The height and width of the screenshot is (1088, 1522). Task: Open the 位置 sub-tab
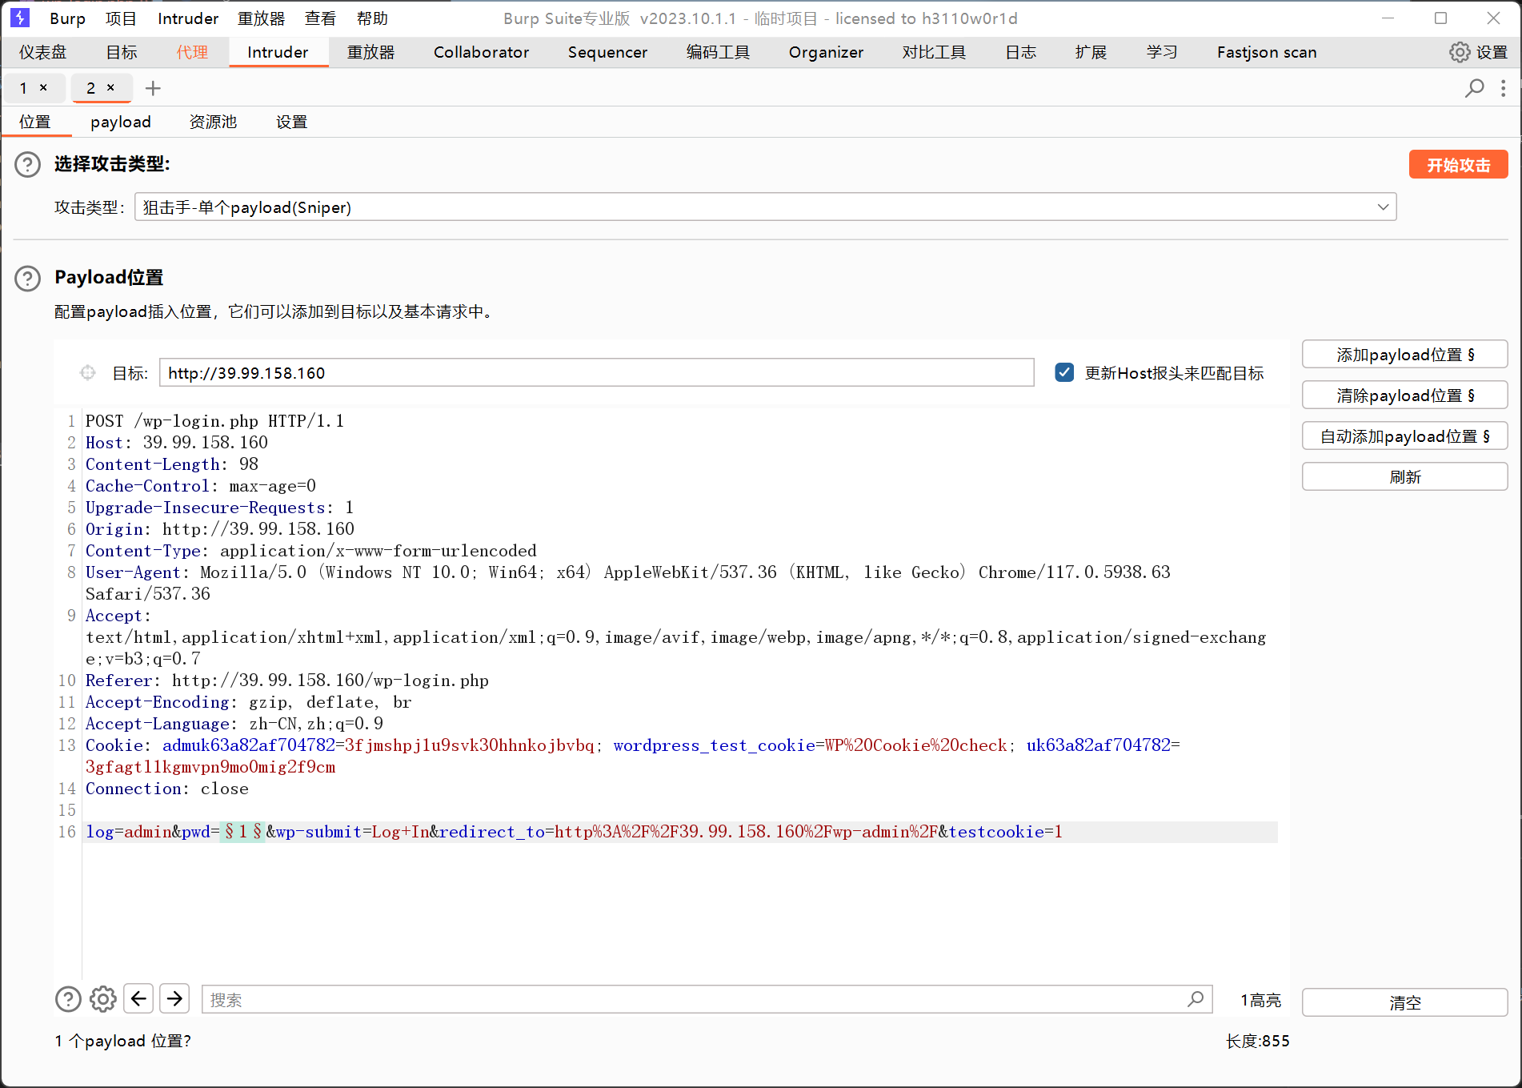click(35, 122)
